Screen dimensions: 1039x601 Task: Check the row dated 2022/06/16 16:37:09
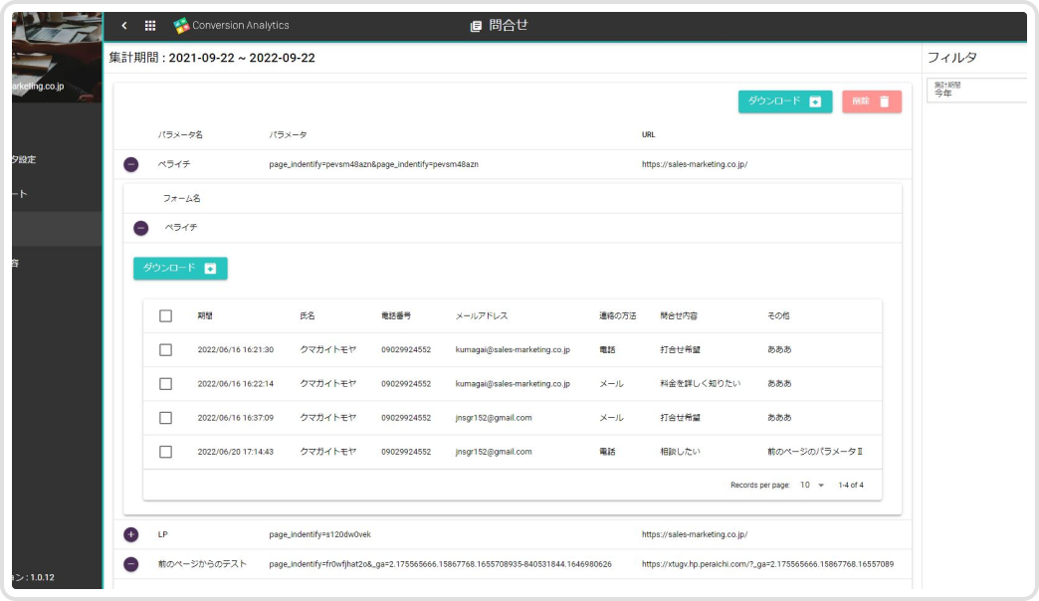(166, 418)
